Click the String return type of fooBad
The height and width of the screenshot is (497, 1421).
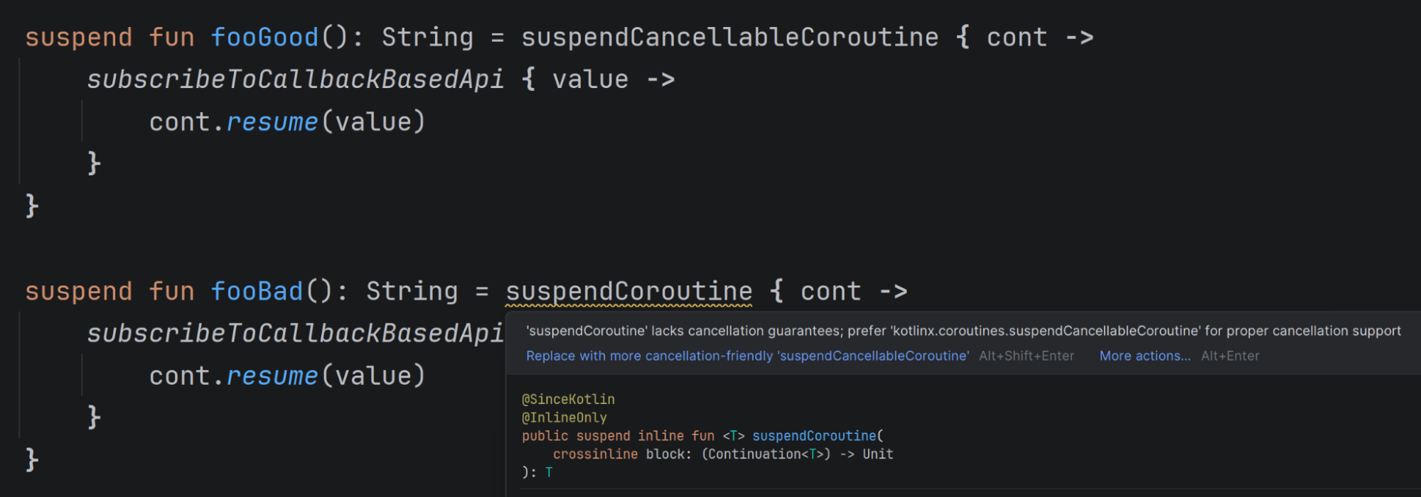click(x=412, y=292)
